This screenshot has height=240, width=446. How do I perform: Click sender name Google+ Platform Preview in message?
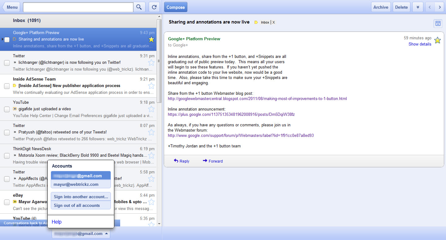point(194,39)
